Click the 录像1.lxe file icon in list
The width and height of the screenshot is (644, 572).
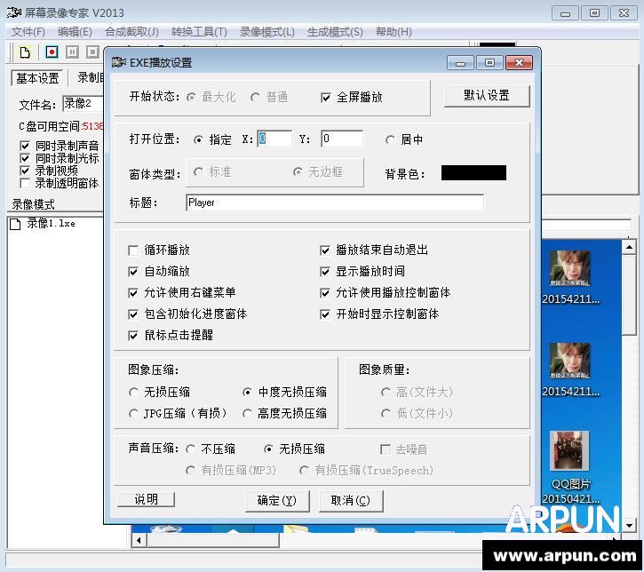[x=16, y=224]
